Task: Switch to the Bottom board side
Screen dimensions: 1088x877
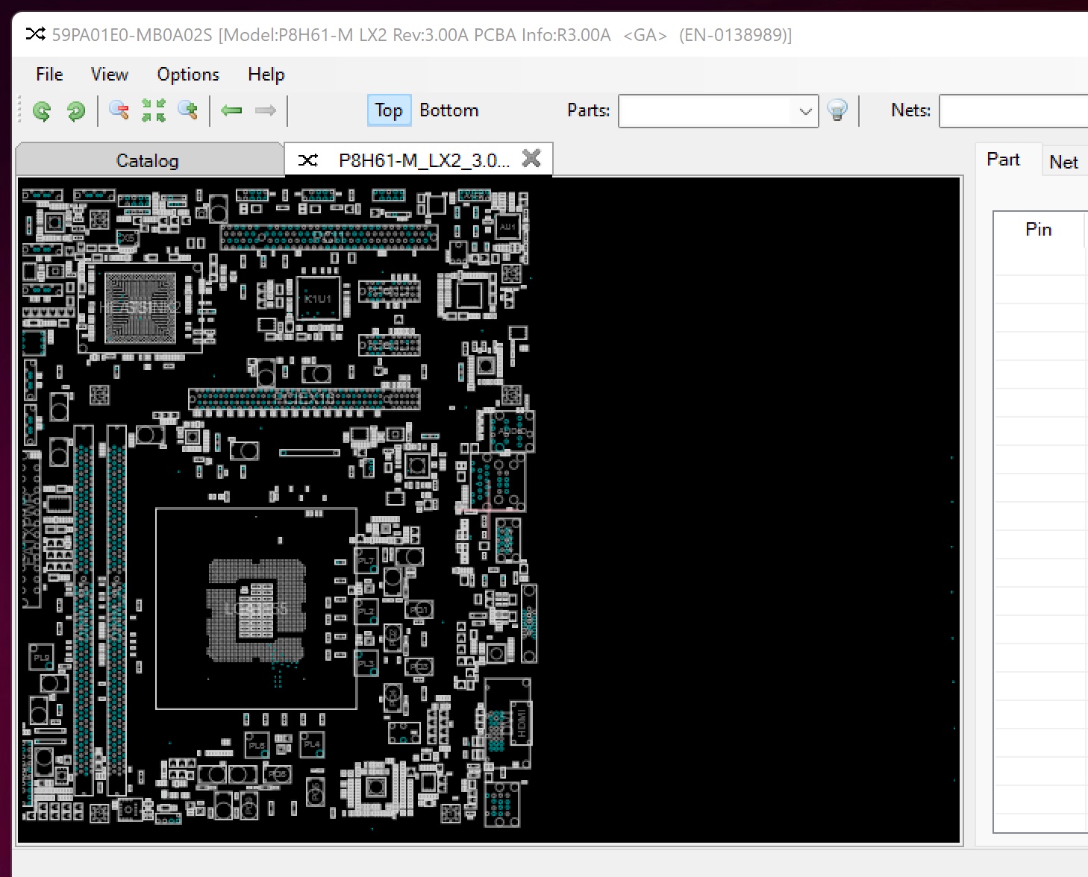Action: point(448,110)
